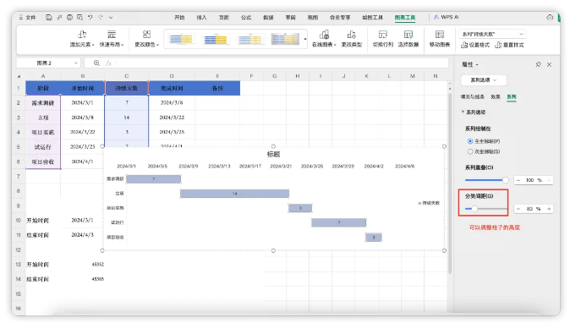Click the 100 % value field
Screen dimensions: 570x323
534,180
